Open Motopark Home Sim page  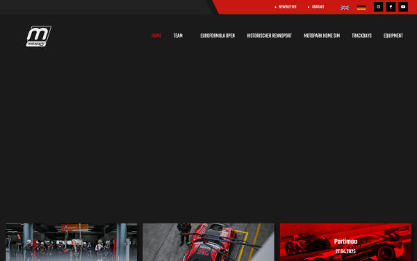322,35
